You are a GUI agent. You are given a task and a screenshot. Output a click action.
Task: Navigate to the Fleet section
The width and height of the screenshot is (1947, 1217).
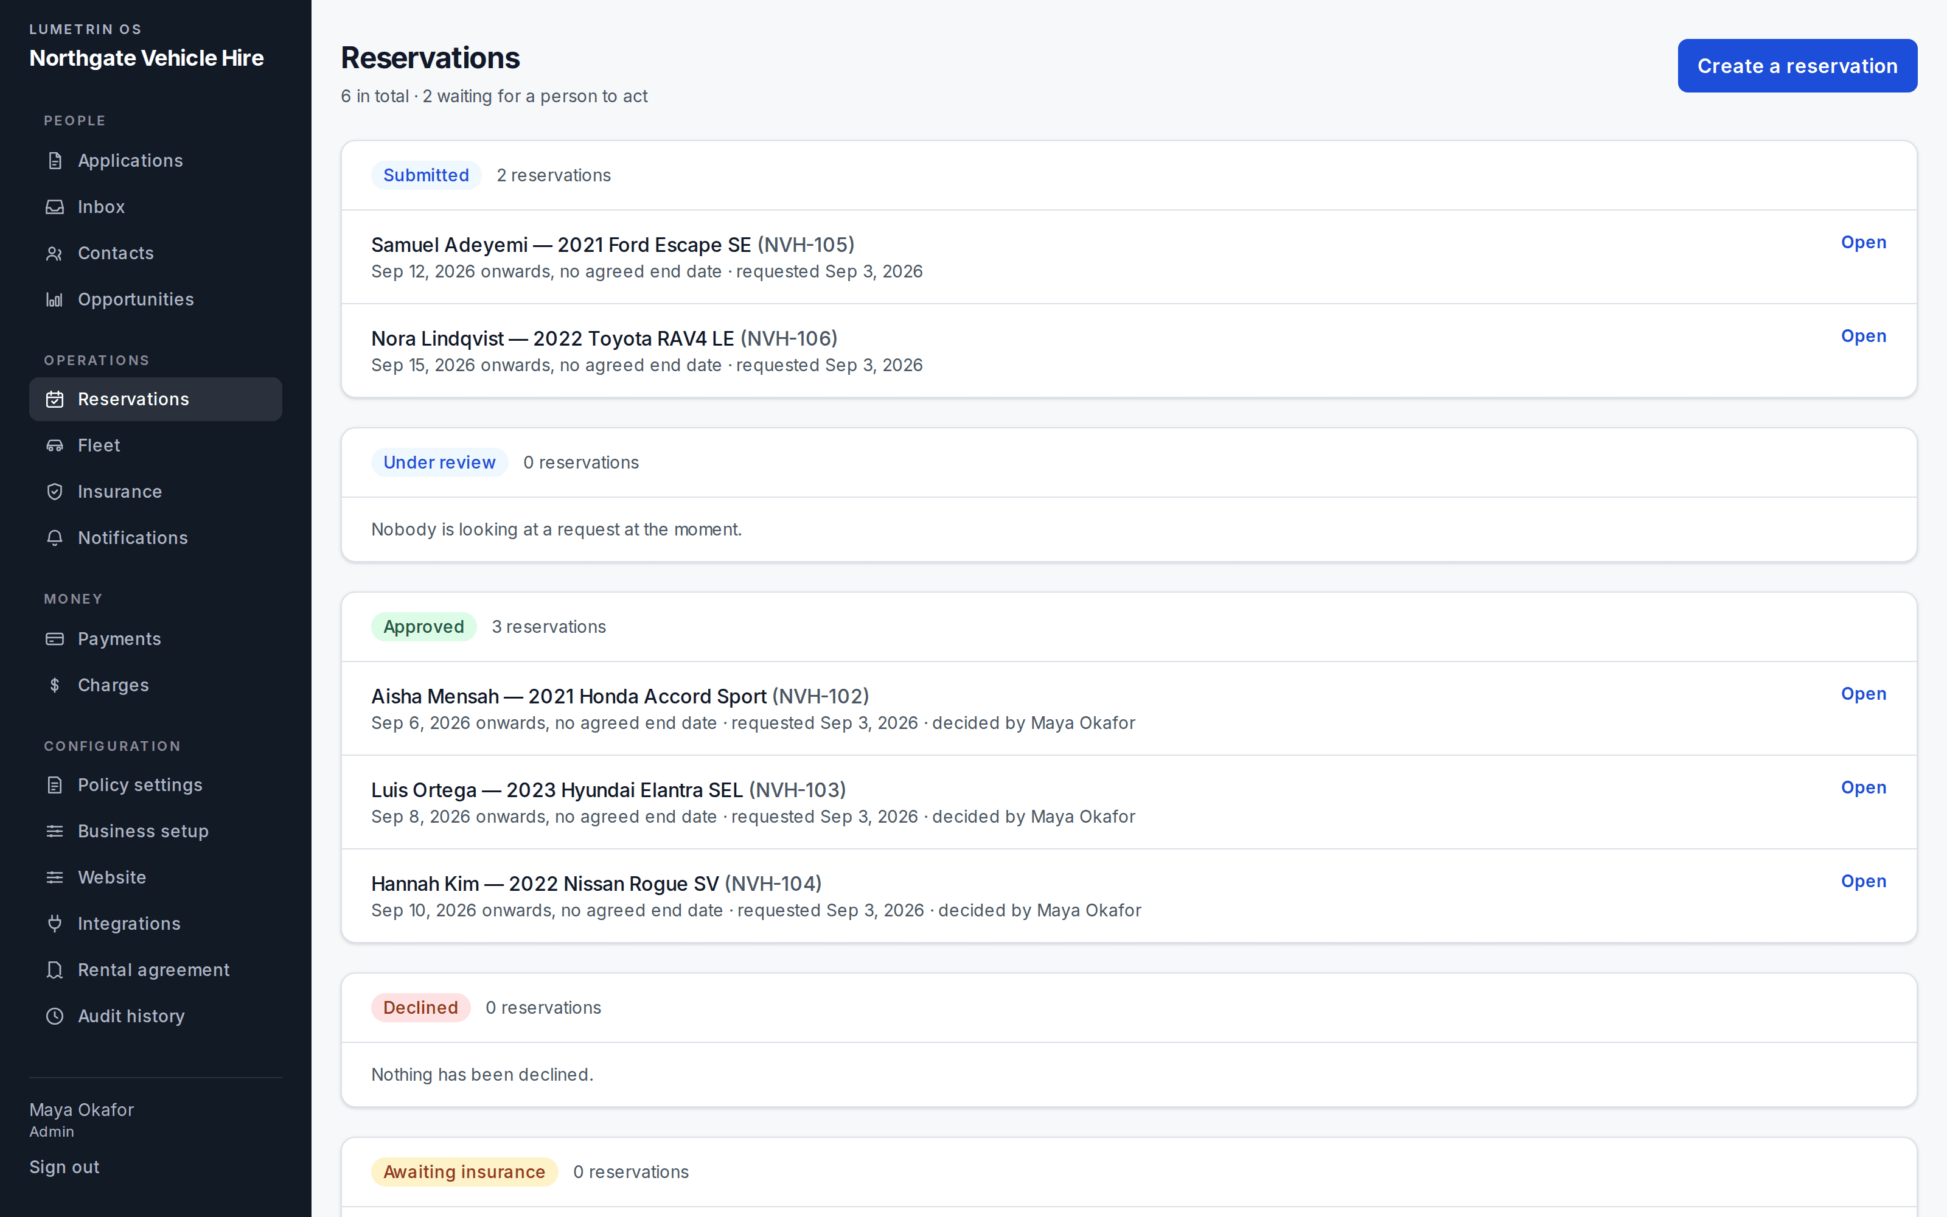[155, 446]
